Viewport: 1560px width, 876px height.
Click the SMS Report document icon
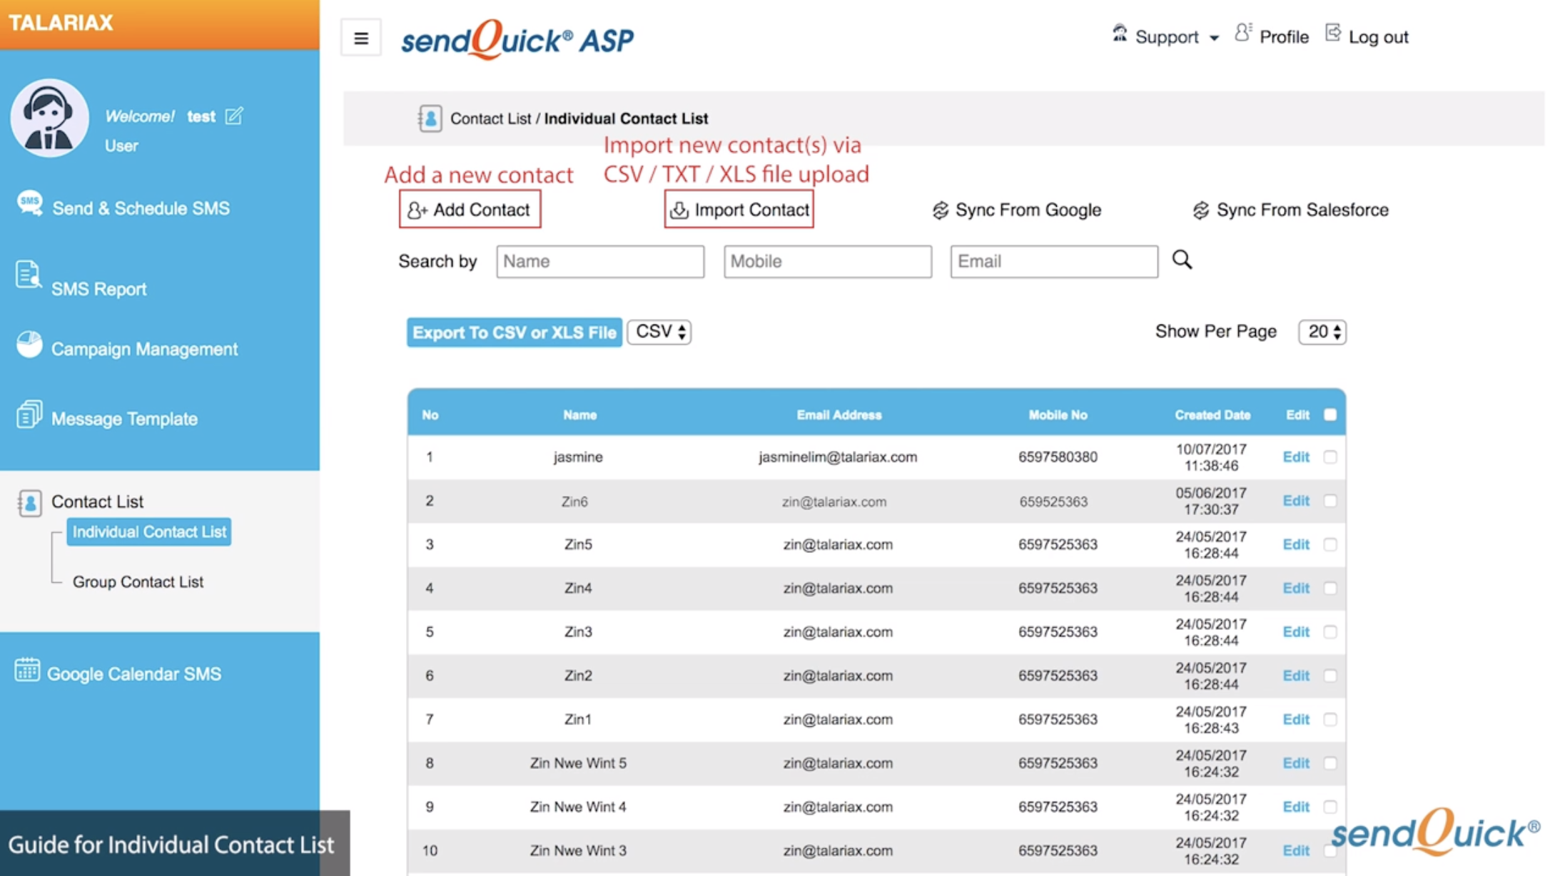pos(28,275)
